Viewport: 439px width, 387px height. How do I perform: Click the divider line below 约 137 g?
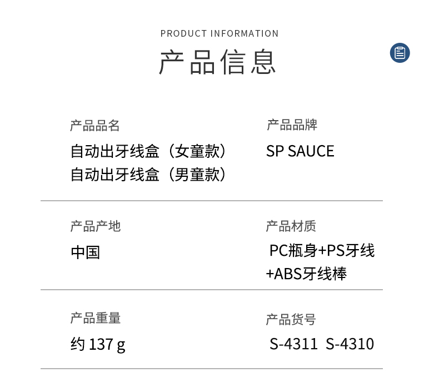click(x=211, y=369)
